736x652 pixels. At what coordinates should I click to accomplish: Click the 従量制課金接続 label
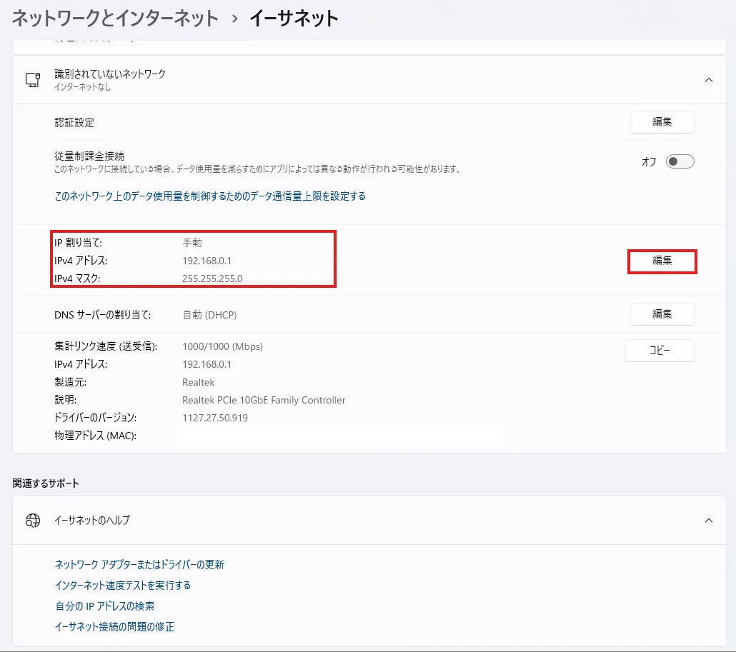coord(89,156)
